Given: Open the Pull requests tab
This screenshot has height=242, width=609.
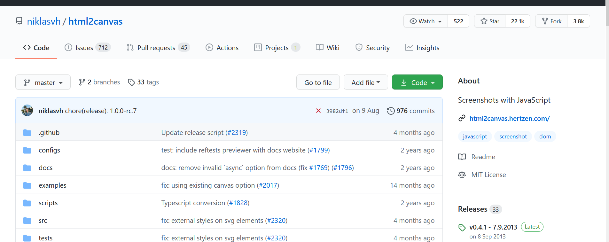Looking at the screenshot, I should [158, 48].
